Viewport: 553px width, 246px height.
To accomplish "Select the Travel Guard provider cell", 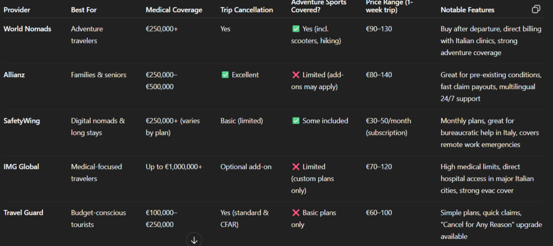I will point(23,213).
